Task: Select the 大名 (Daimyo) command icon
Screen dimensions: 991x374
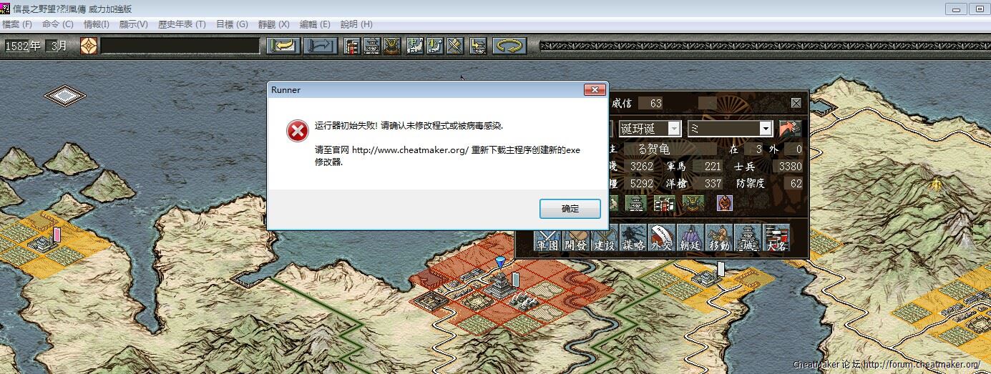Action: click(x=776, y=238)
